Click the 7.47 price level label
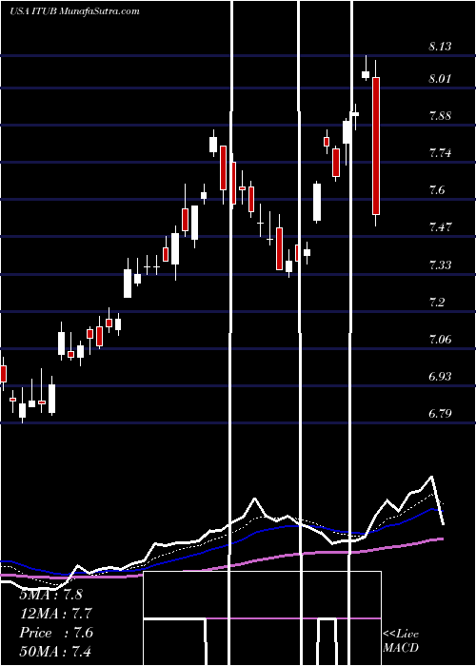This screenshot has height=666, width=476. 440,226
